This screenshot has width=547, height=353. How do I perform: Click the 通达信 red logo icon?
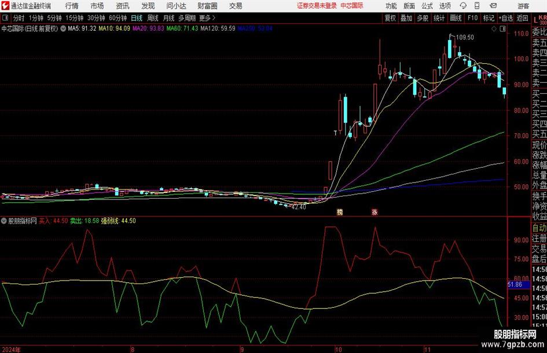pos(5,6)
